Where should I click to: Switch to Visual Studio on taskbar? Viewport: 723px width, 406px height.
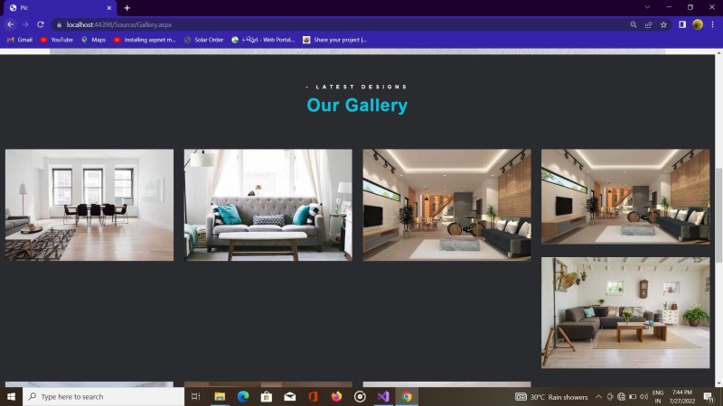click(383, 396)
